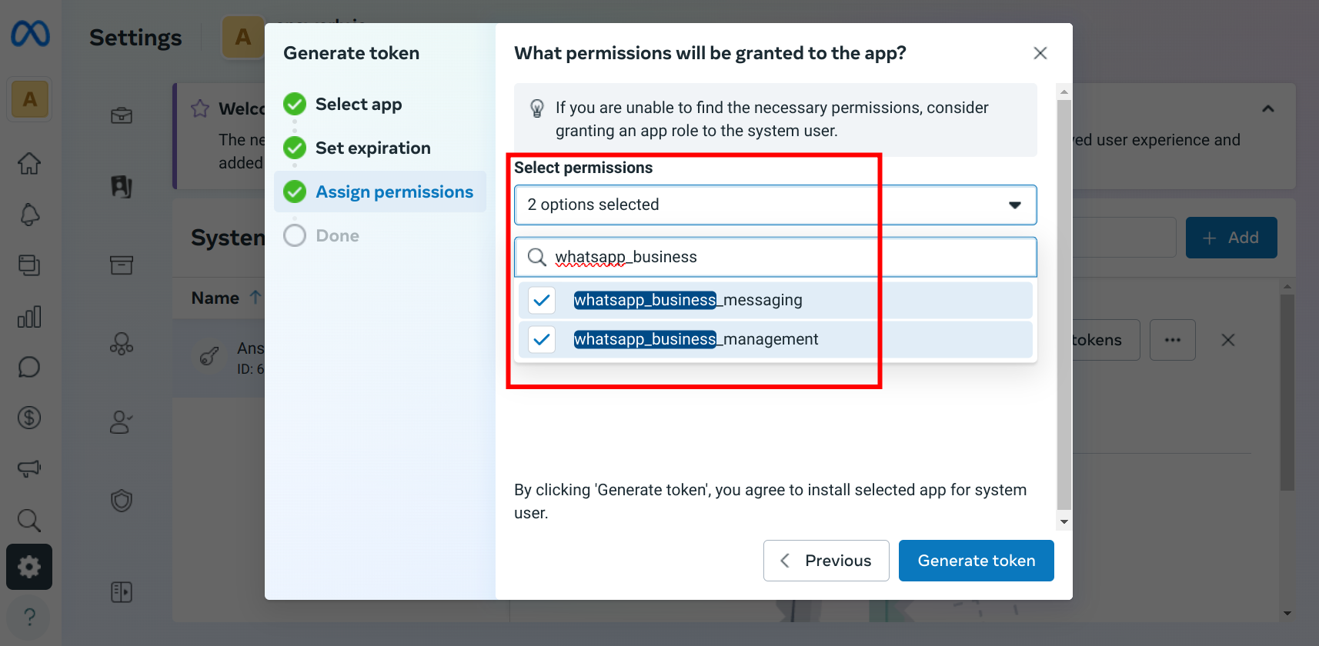
Task: Open the billing dollar icon
Action: pos(29,418)
